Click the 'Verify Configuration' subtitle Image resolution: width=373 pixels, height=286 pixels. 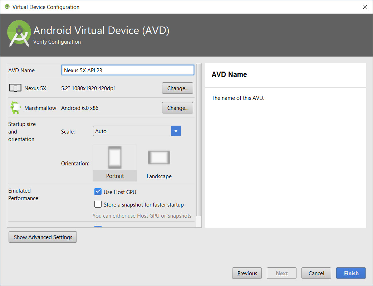(57, 42)
